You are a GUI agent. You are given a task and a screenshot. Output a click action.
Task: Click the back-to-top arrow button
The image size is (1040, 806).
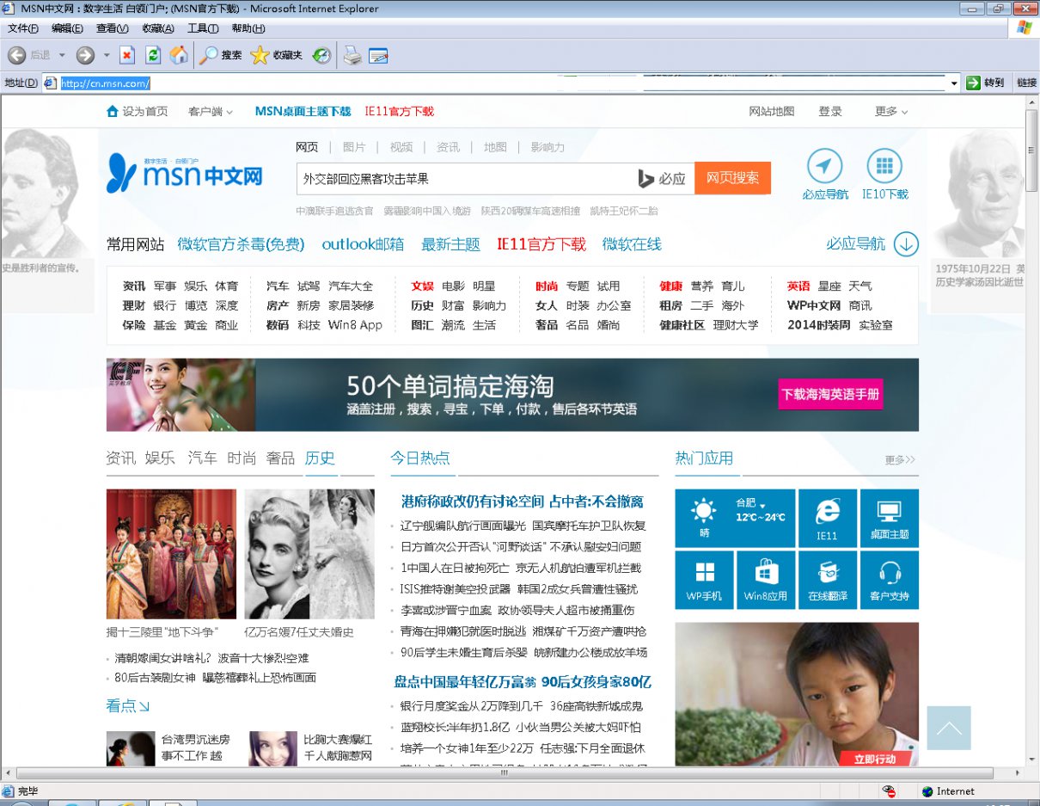(949, 728)
